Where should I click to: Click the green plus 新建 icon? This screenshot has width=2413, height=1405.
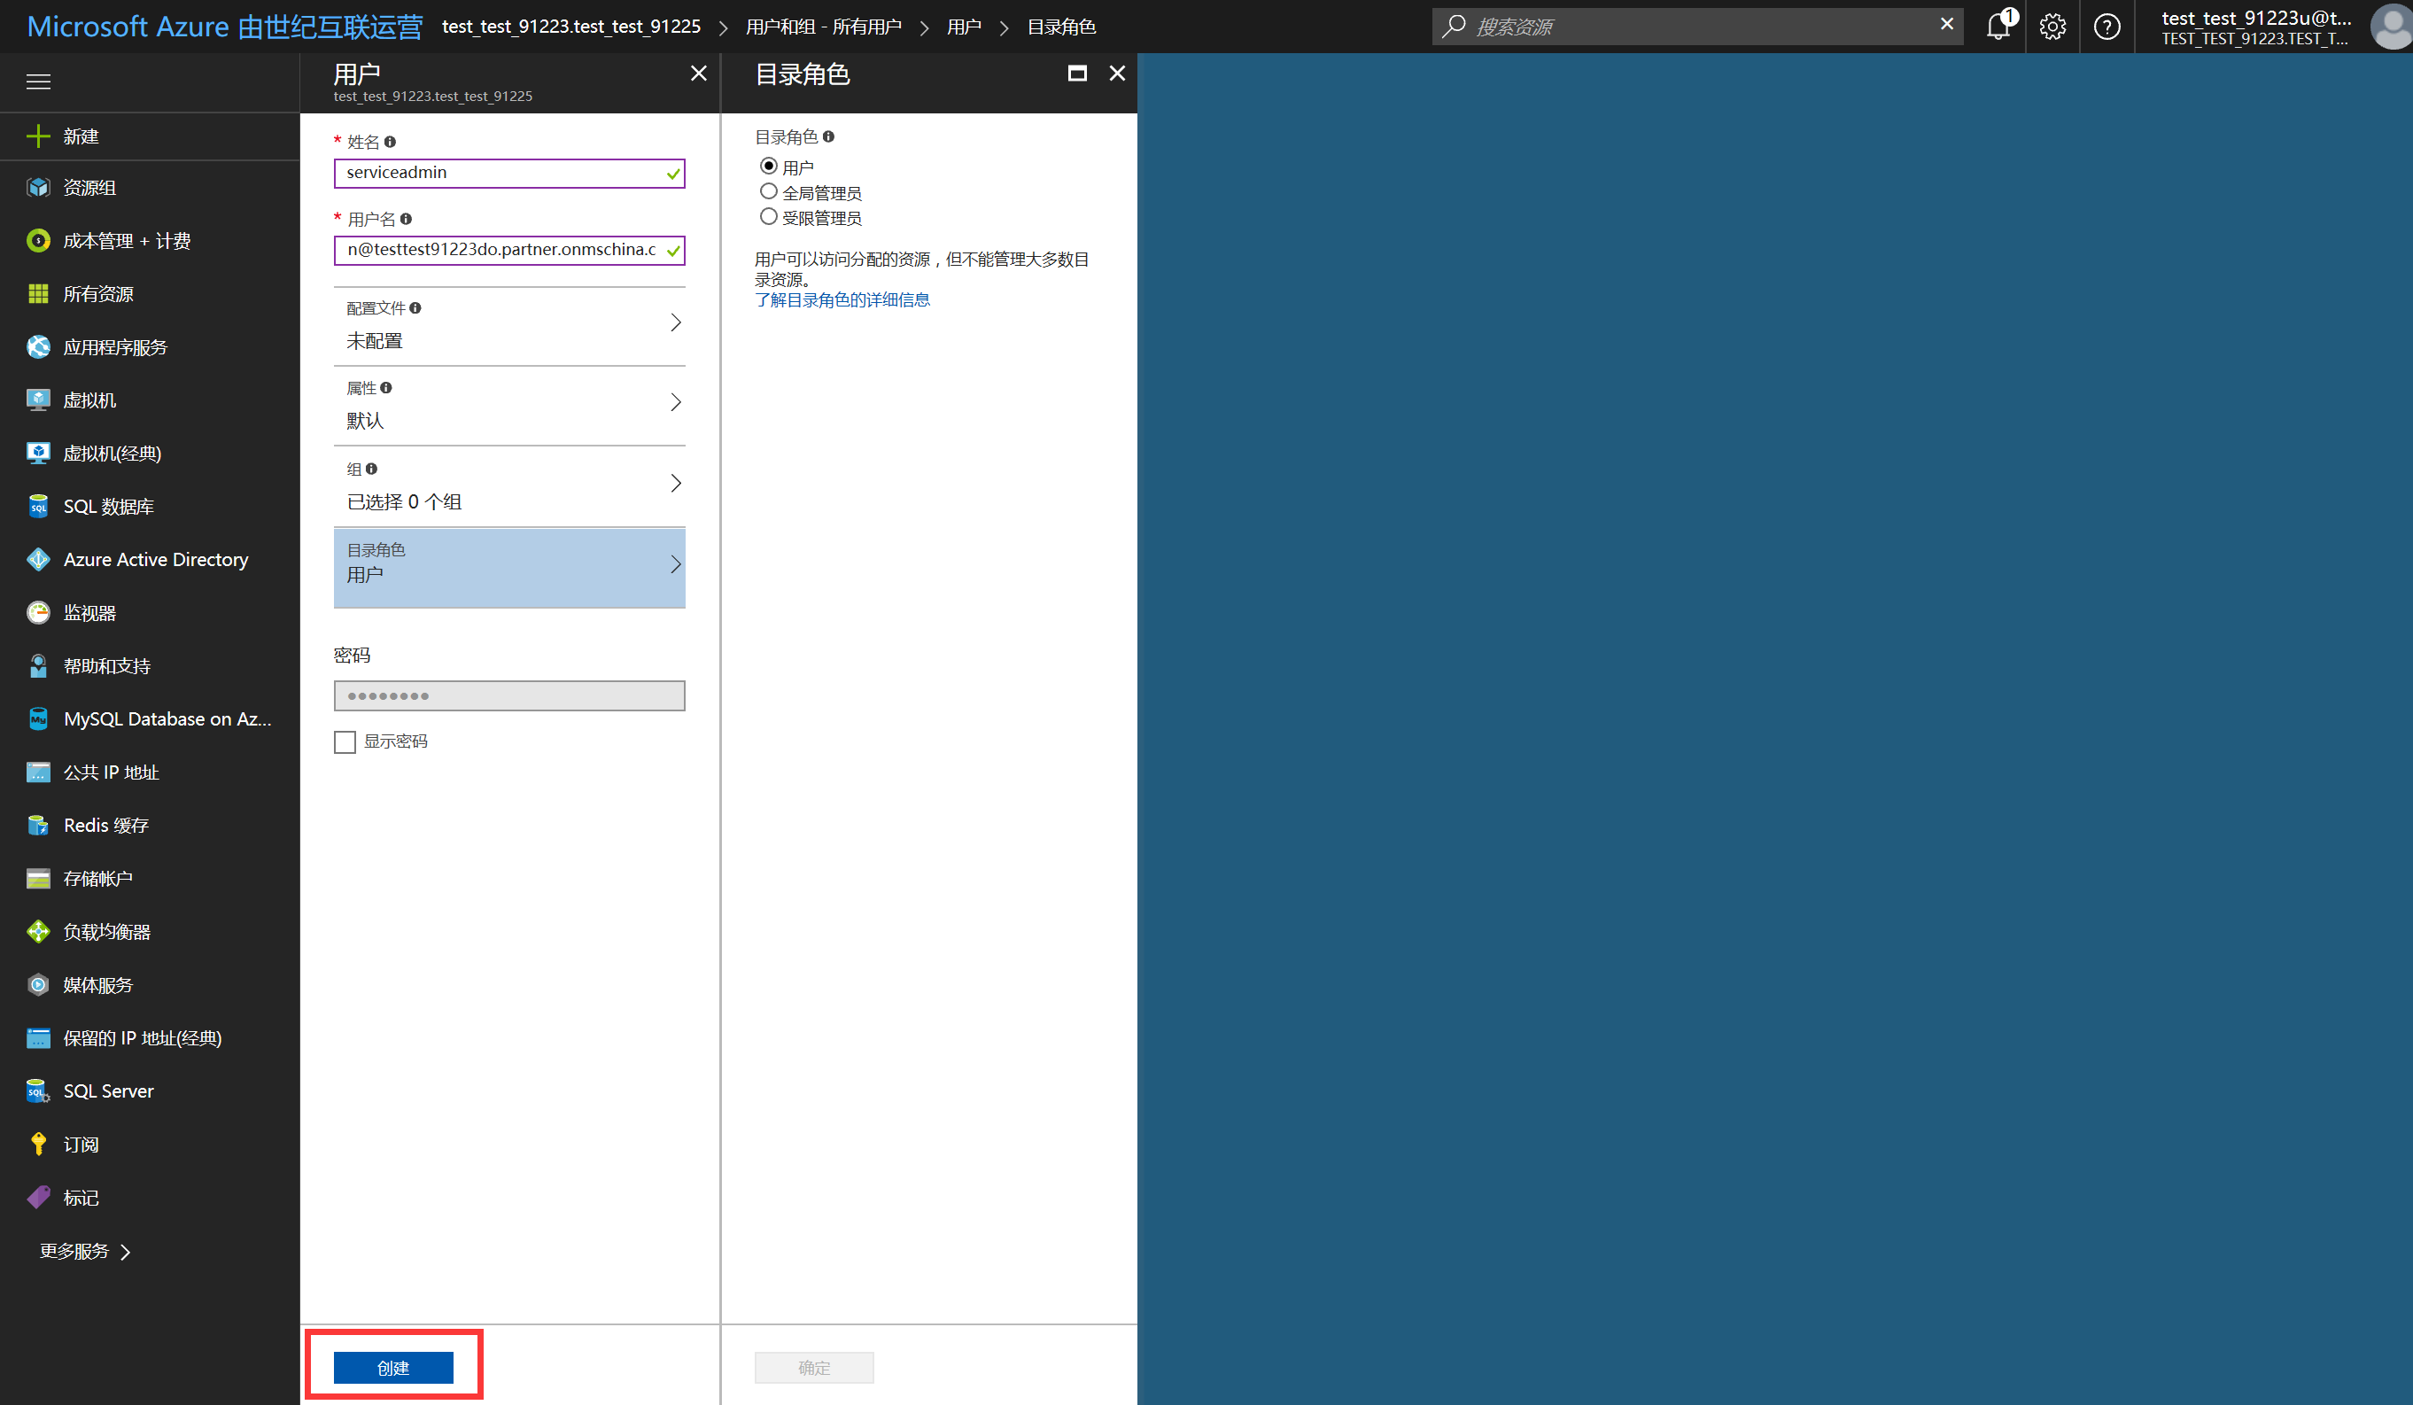point(38,136)
